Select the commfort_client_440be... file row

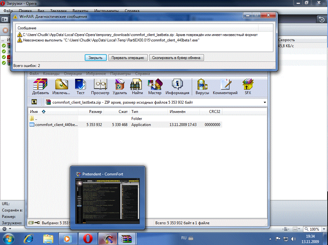[x=56, y=125]
